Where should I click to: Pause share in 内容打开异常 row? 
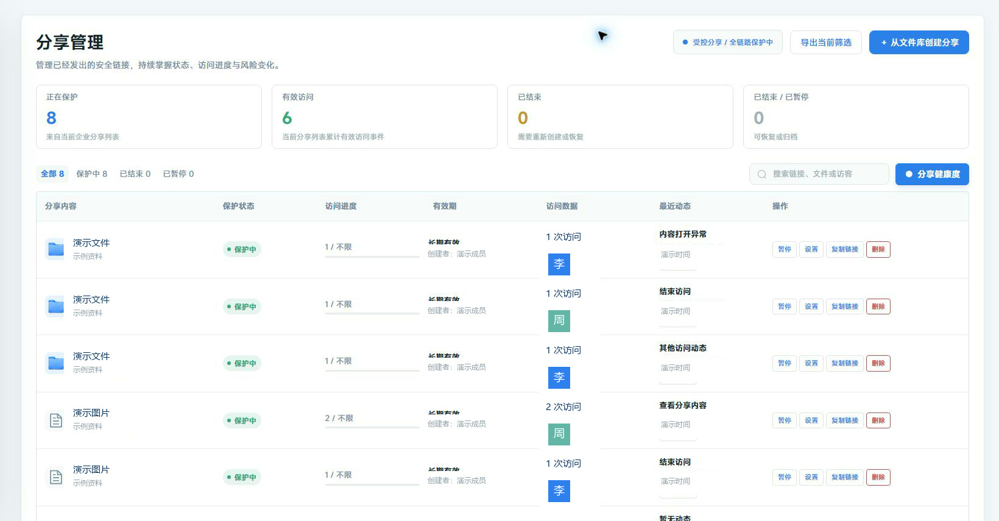pos(785,249)
